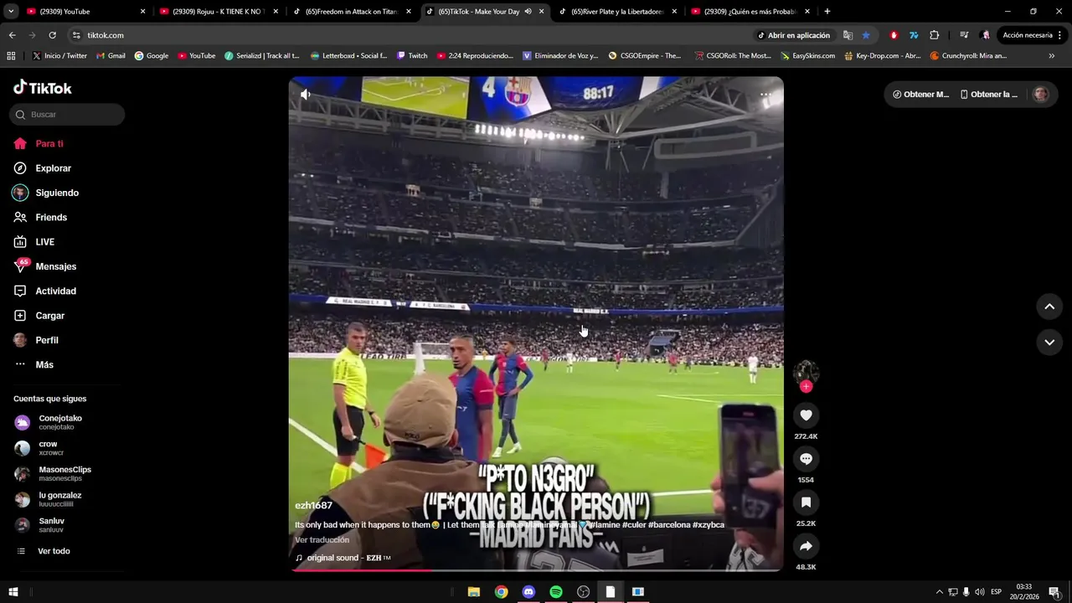Seek on the video progress bar
The width and height of the screenshot is (1072, 603).
click(x=536, y=569)
